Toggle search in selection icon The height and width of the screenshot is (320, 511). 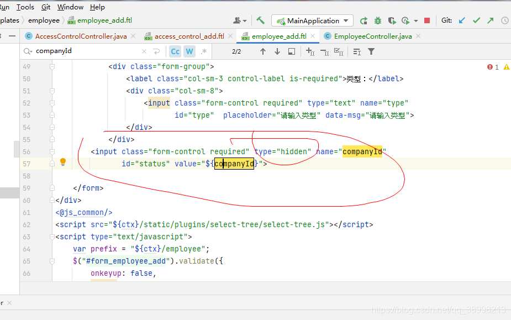point(292,51)
